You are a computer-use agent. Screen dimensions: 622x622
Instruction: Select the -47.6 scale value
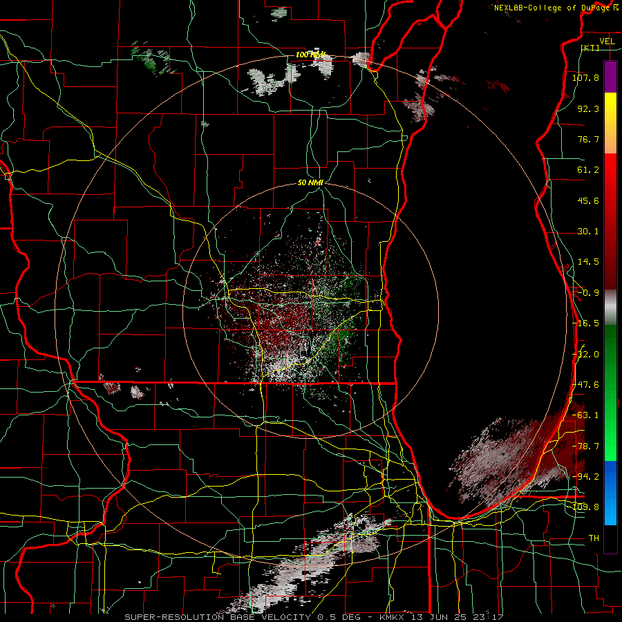click(x=585, y=385)
